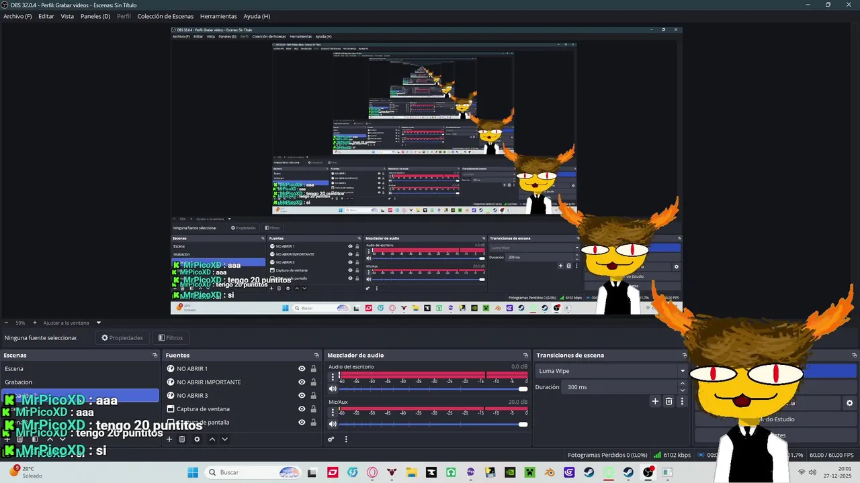This screenshot has height=483, width=860.
Task: Open the Luma Wipe transition dropdown
Action: 611,371
